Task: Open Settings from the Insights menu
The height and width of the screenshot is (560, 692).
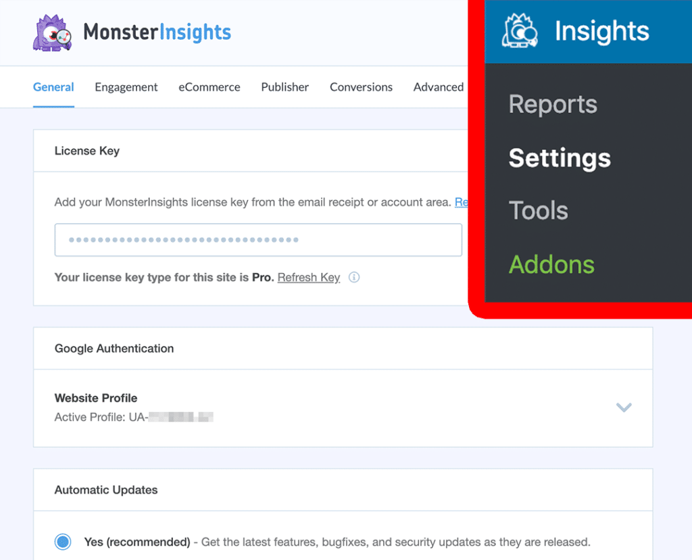Action: pos(559,158)
